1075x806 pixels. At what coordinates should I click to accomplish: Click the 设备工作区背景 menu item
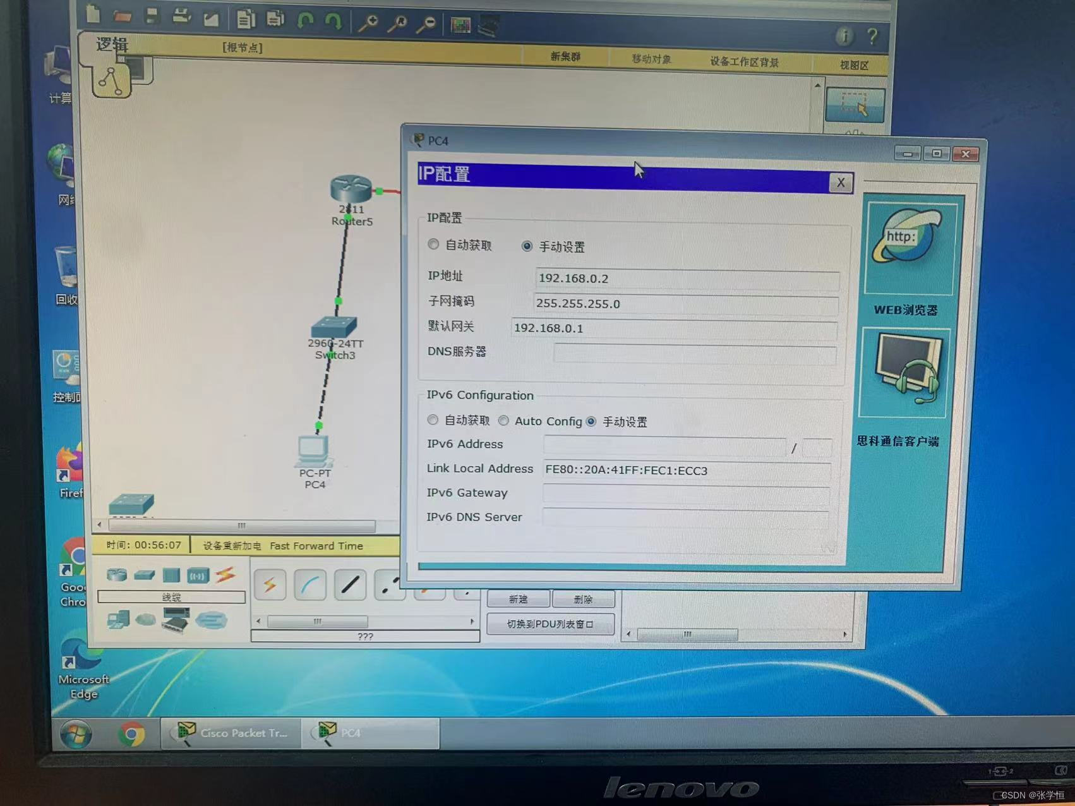[744, 61]
